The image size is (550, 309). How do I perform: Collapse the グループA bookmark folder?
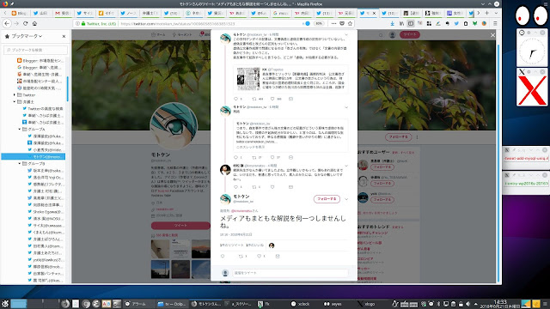[x=20, y=130]
